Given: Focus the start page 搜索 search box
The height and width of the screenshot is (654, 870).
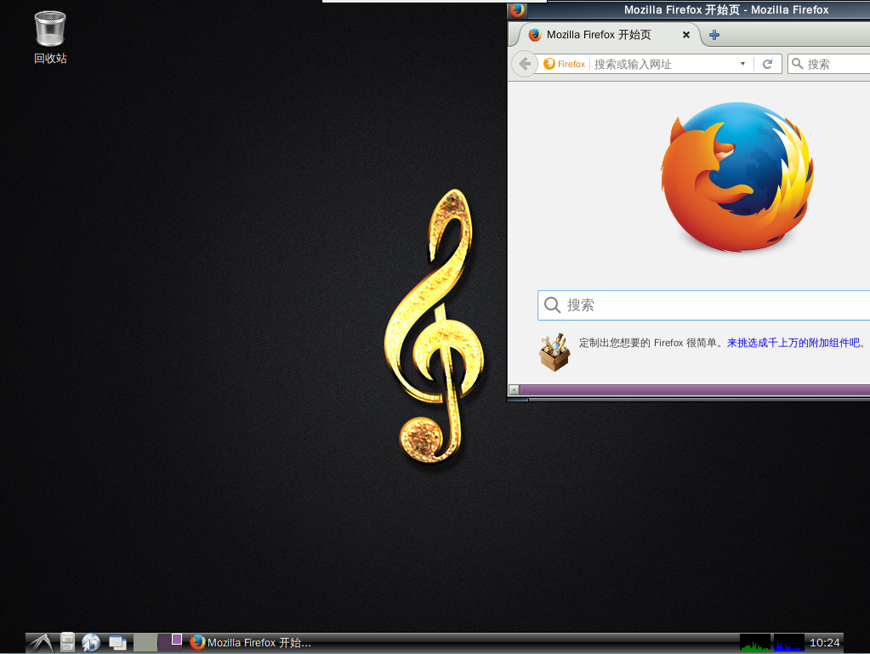Looking at the screenshot, I should (x=703, y=305).
